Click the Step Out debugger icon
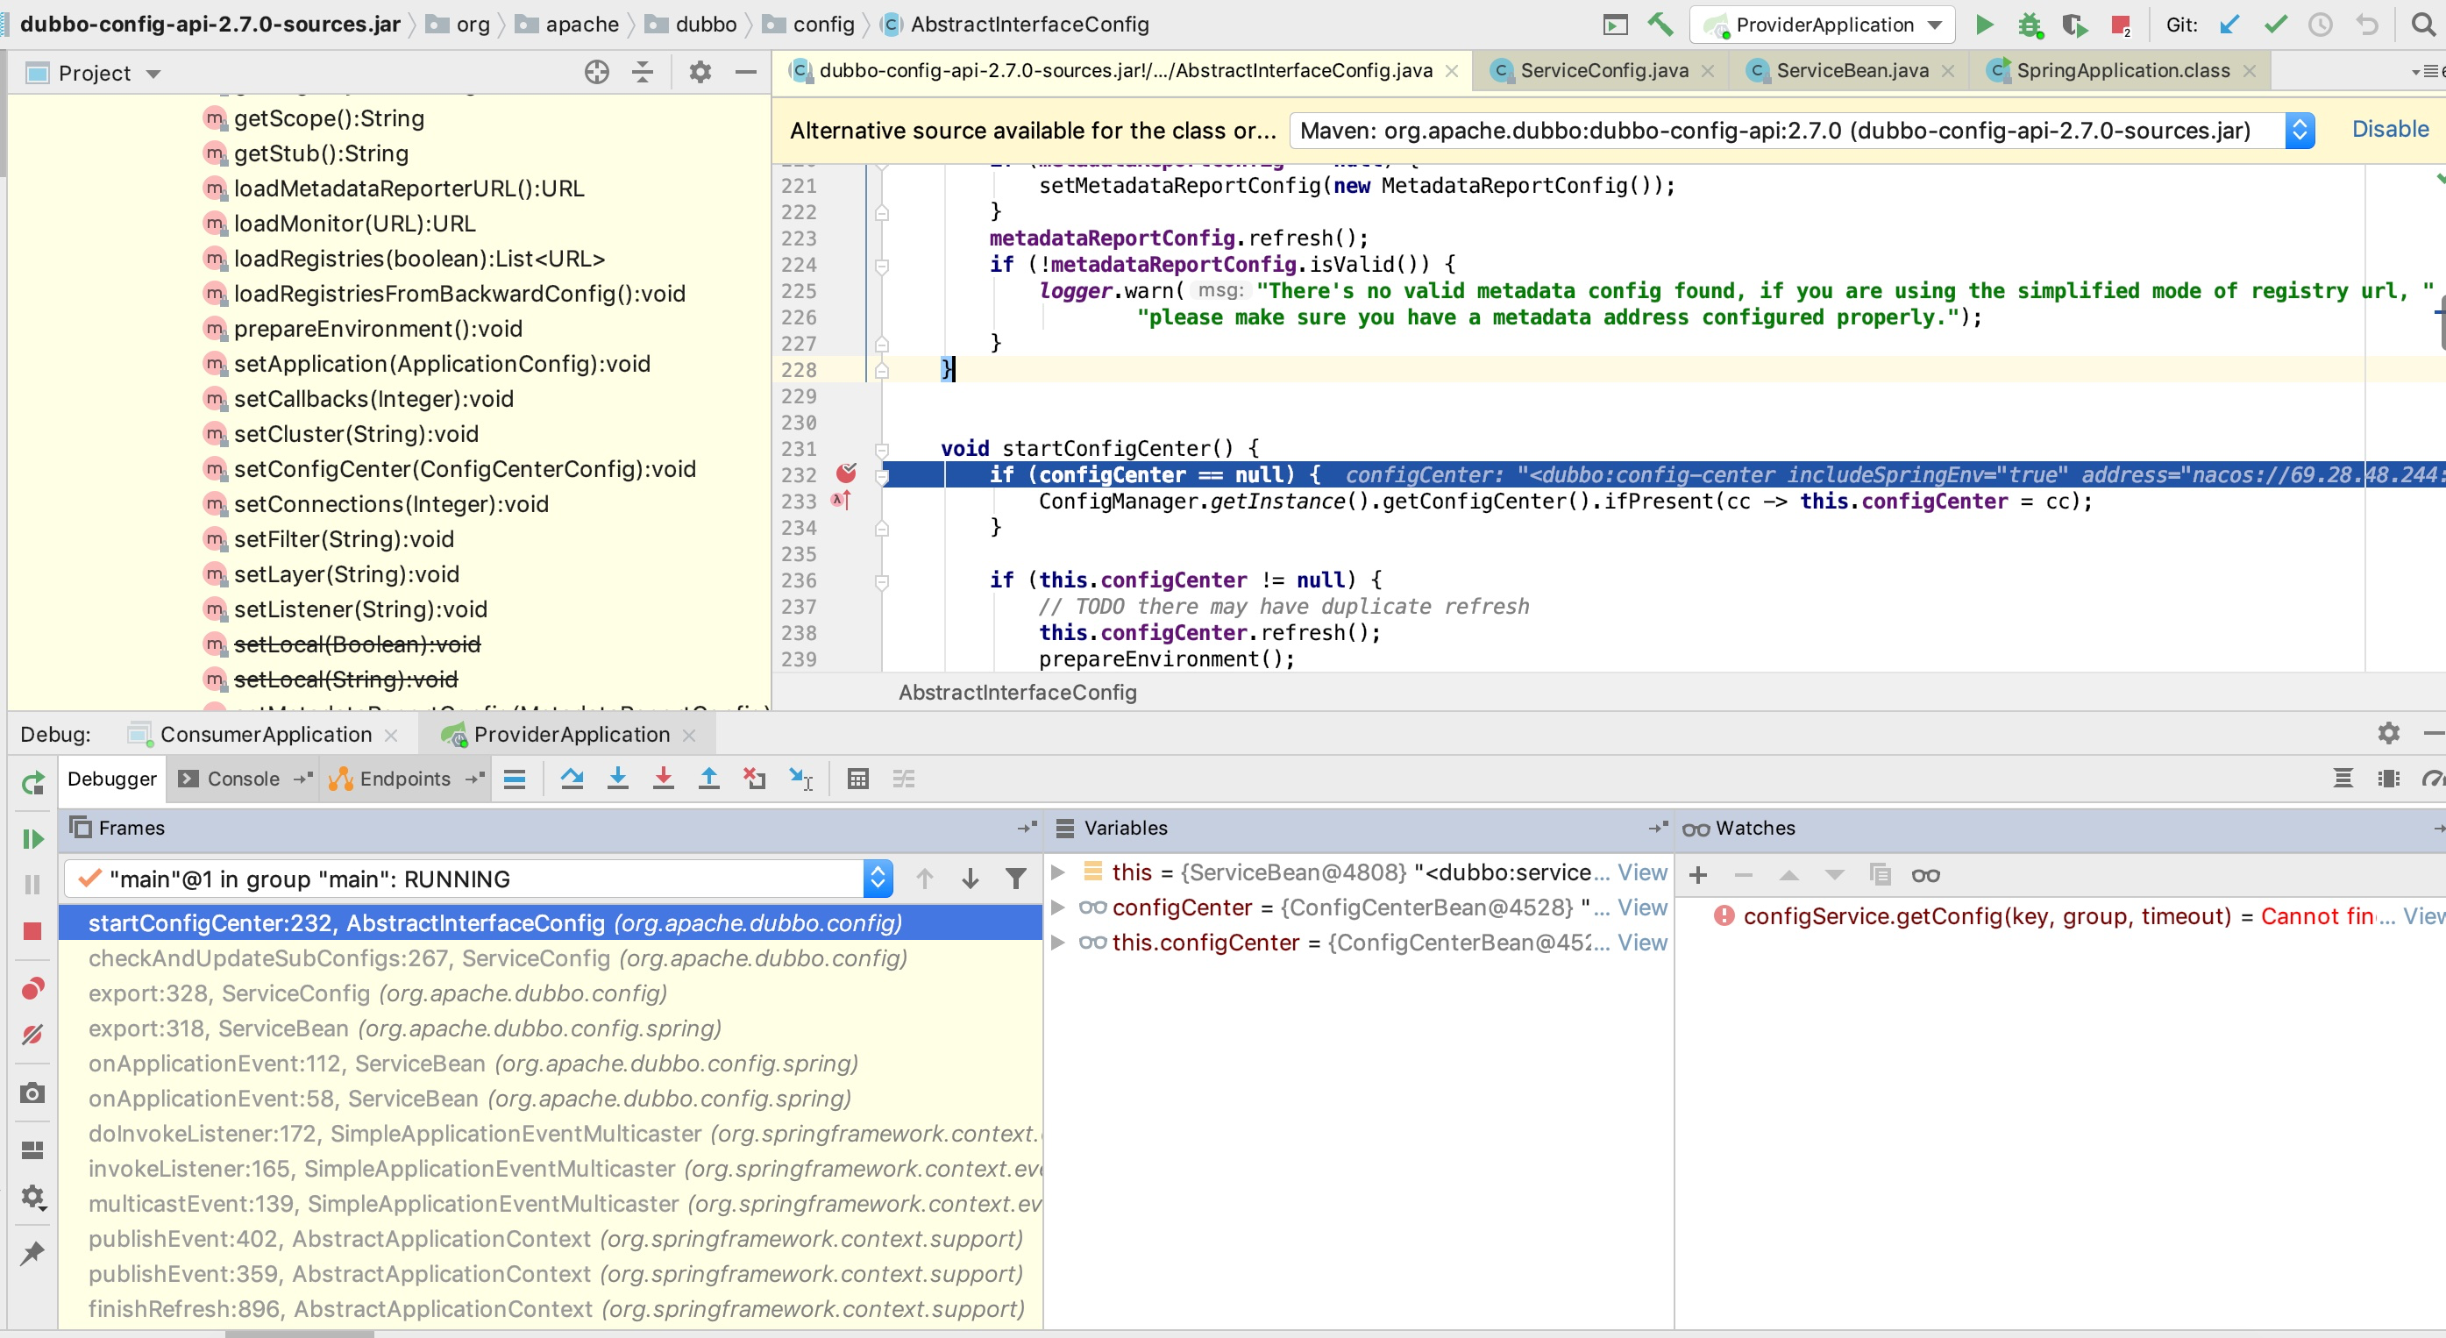 pos(708,779)
